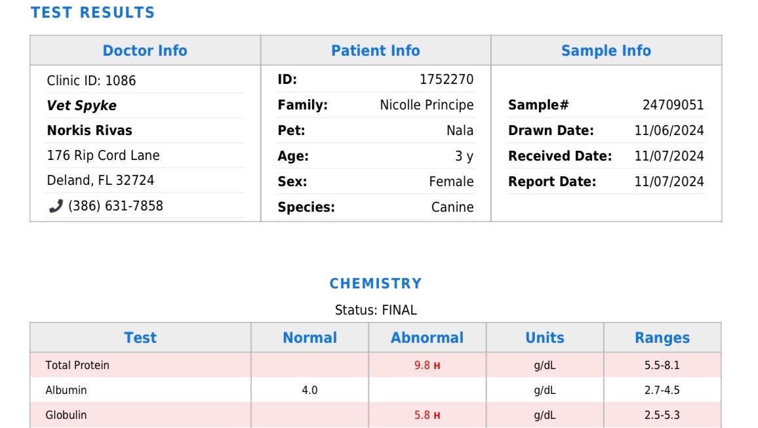The height and width of the screenshot is (428, 758).
Task: Click the Test column header
Action: tap(140, 338)
